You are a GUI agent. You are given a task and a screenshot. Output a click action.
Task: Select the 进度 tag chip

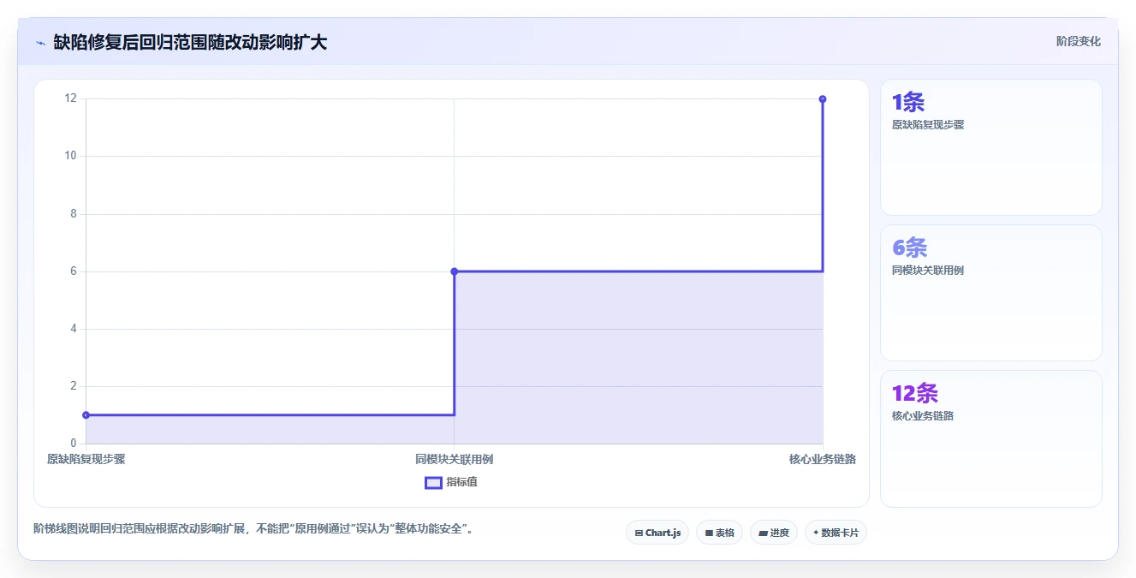coord(774,533)
